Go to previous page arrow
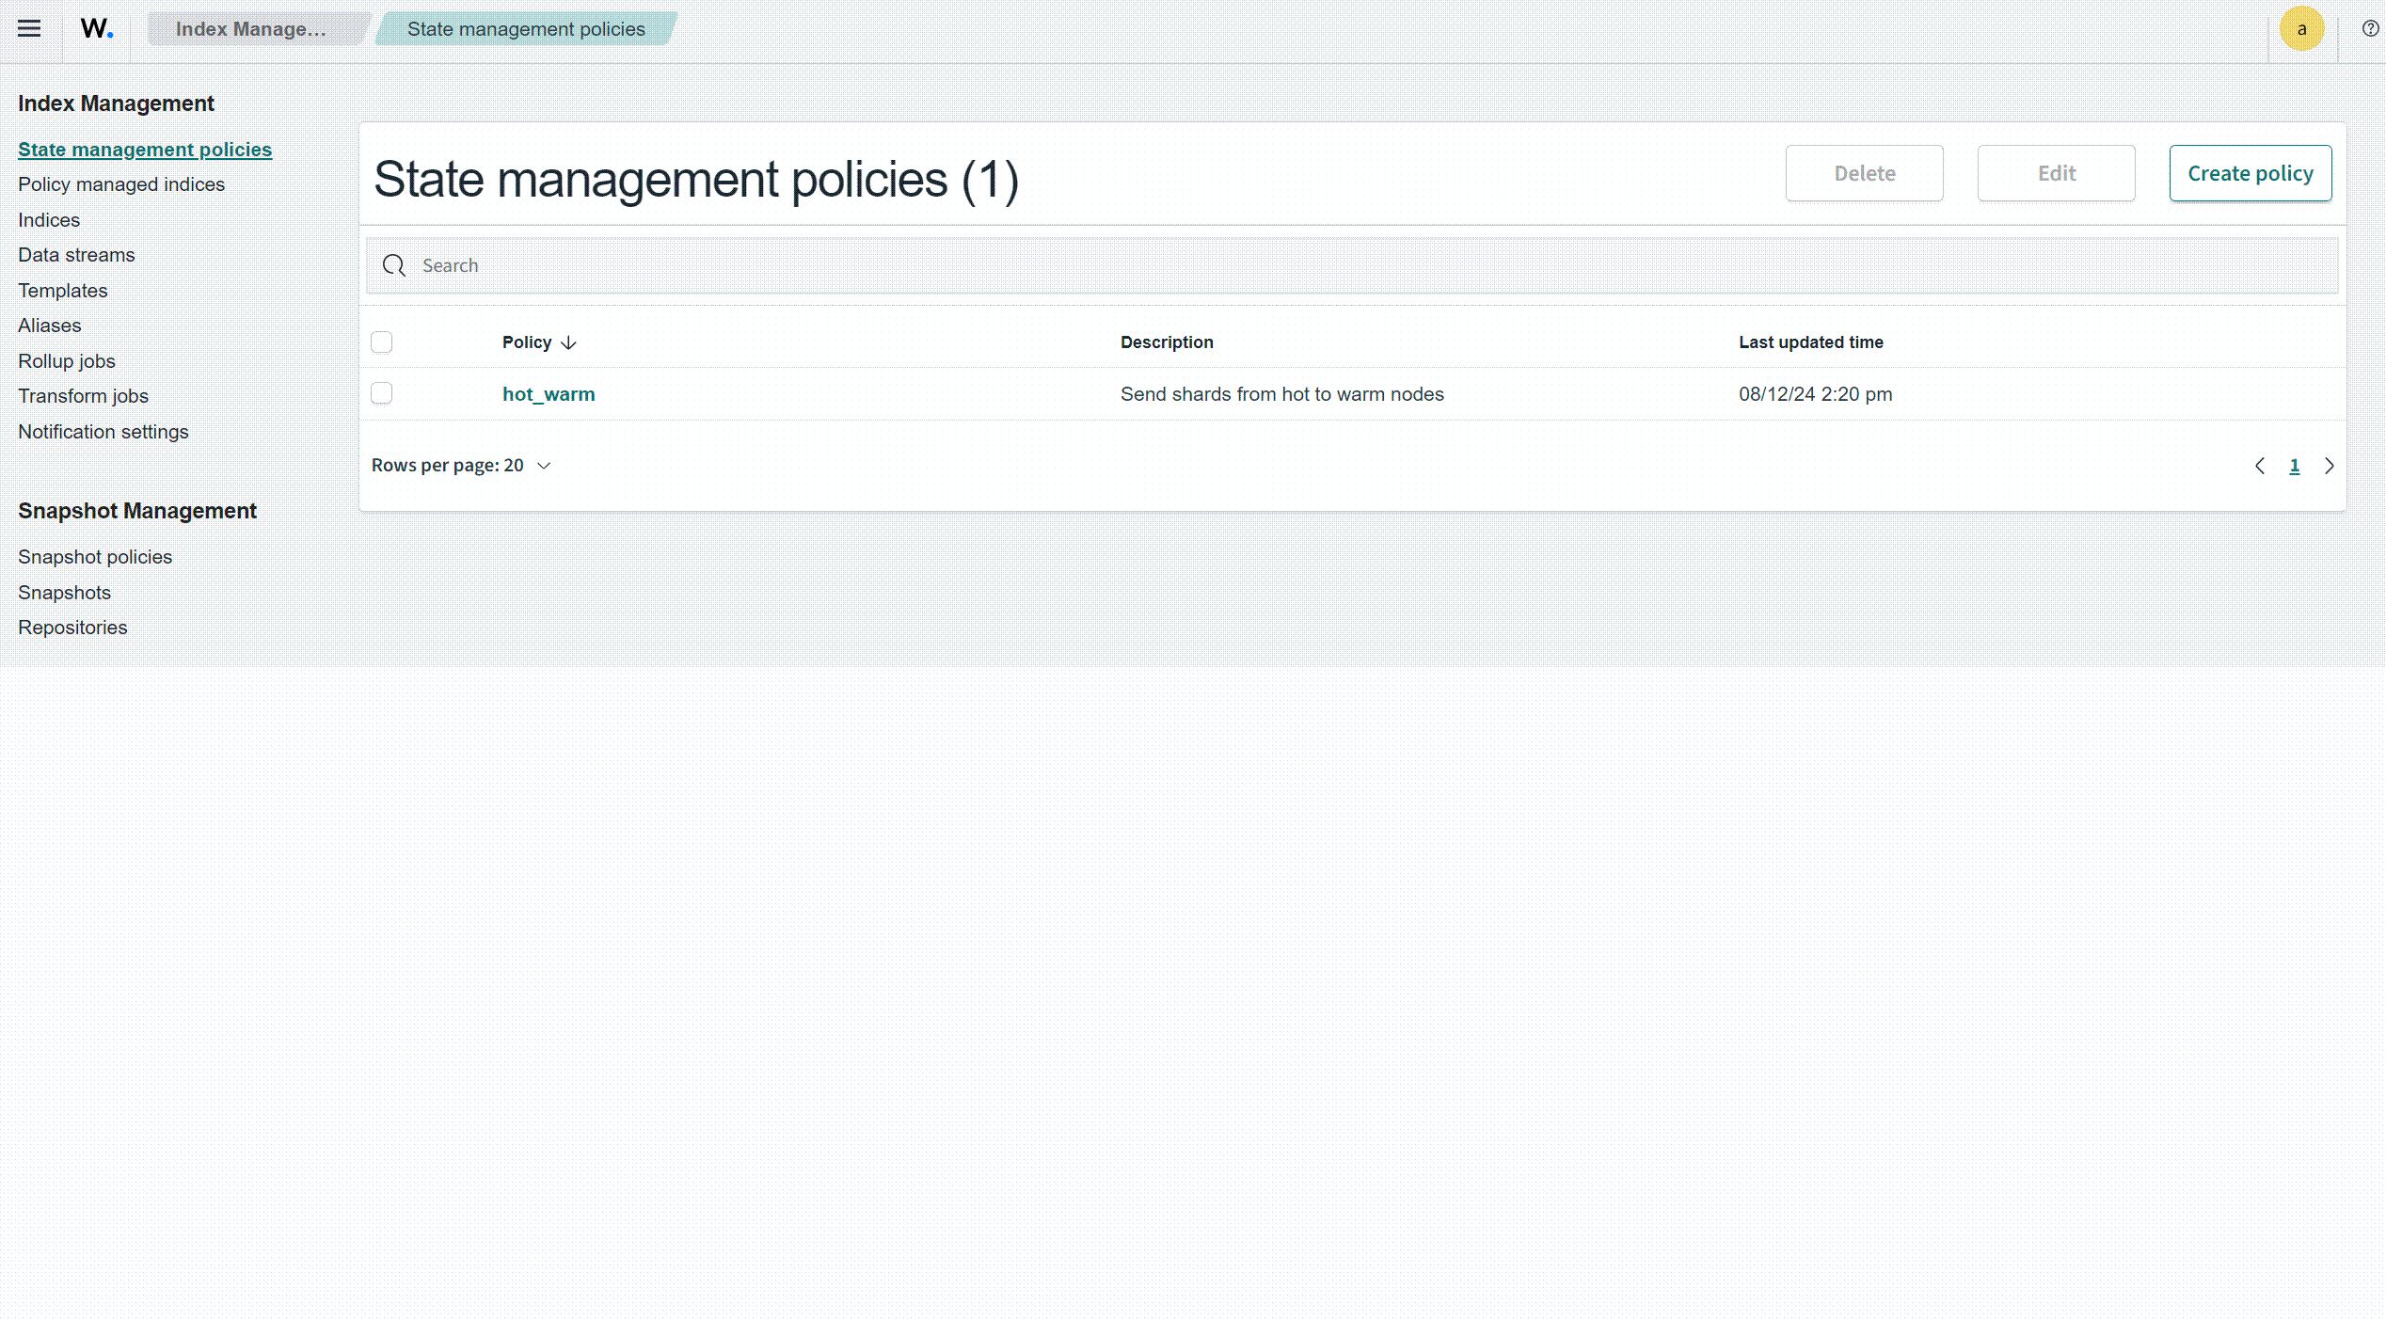Viewport: 2386px width, 1320px height. click(x=2260, y=467)
